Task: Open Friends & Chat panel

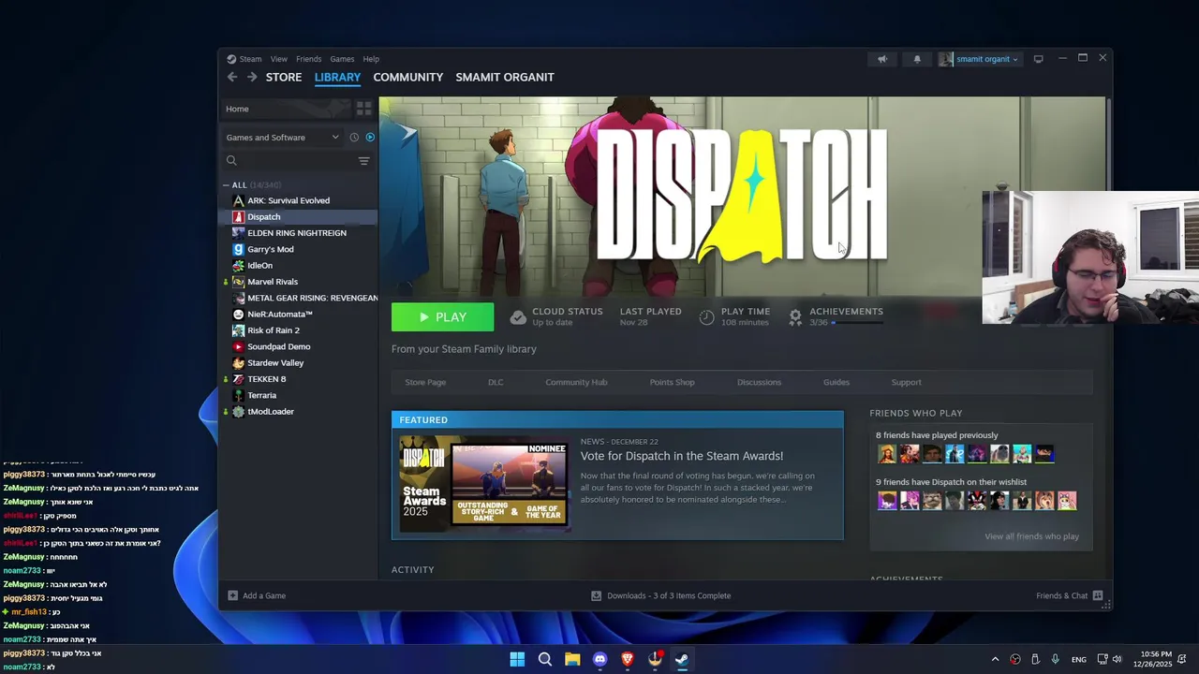Action: click(x=1069, y=595)
